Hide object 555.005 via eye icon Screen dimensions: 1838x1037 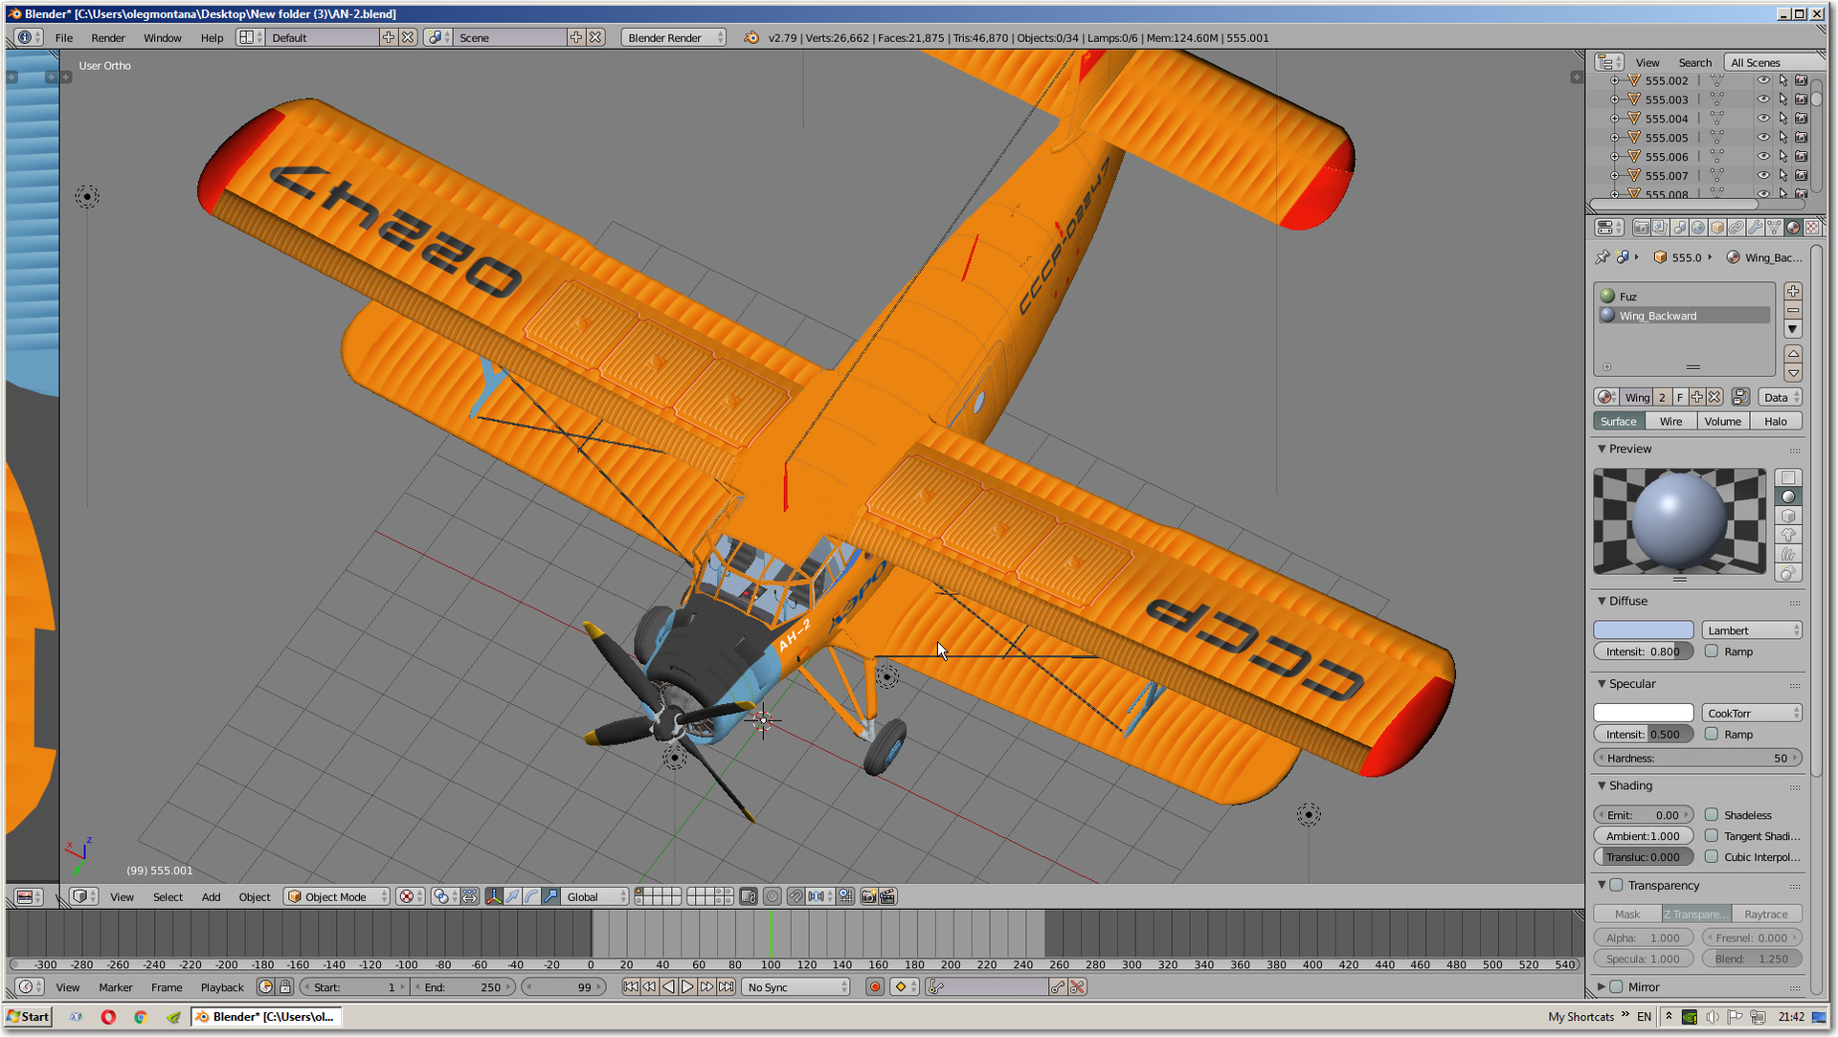tap(1763, 138)
